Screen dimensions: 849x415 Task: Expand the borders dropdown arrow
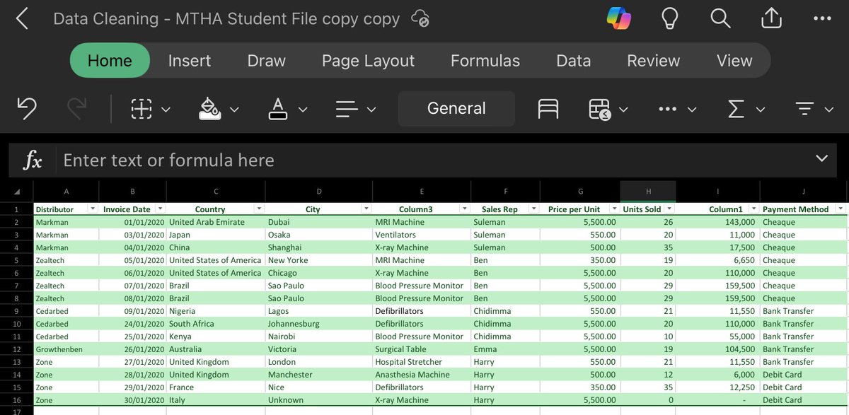166,110
